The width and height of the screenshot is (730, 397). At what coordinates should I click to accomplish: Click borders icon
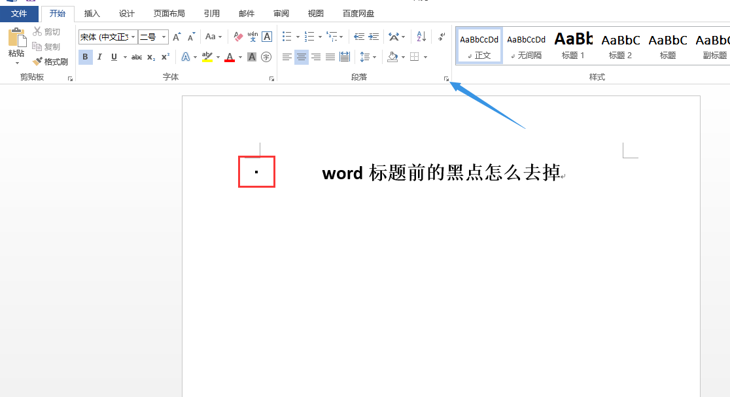coord(414,57)
